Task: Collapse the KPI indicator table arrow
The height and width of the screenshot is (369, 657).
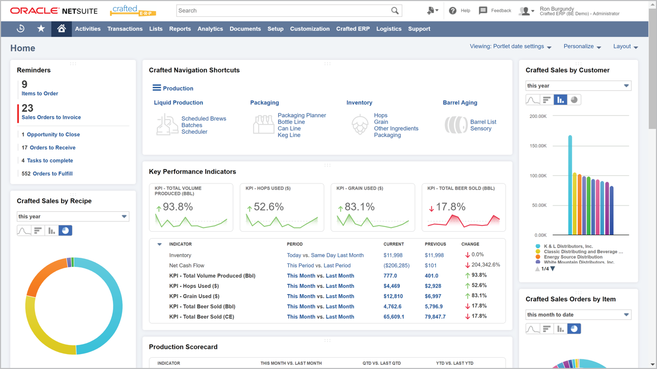Action: click(x=159, y=244)
